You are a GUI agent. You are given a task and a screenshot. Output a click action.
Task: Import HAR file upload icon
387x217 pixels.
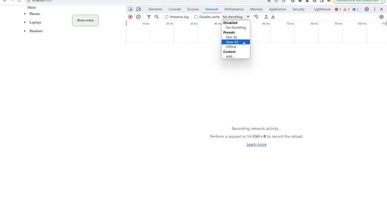pos(266,17)
